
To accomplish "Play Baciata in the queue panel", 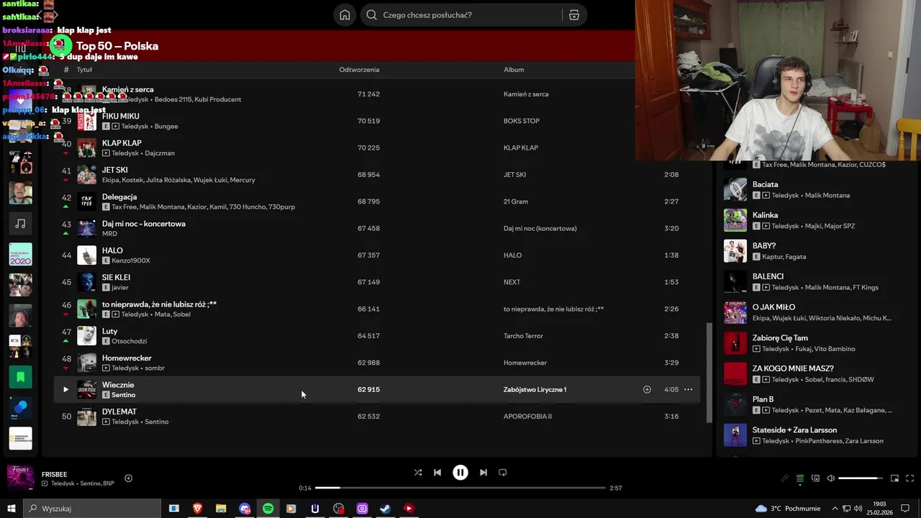I will 735,190.
